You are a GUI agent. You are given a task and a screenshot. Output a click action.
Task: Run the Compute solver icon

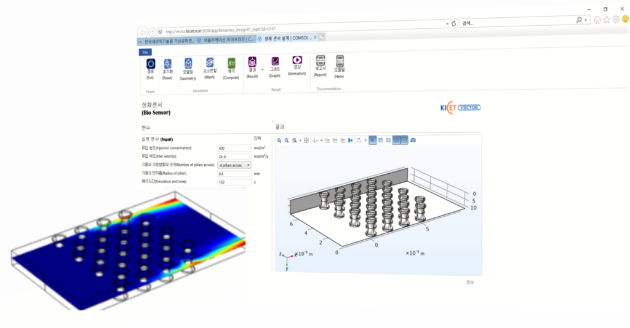[231, 63]
